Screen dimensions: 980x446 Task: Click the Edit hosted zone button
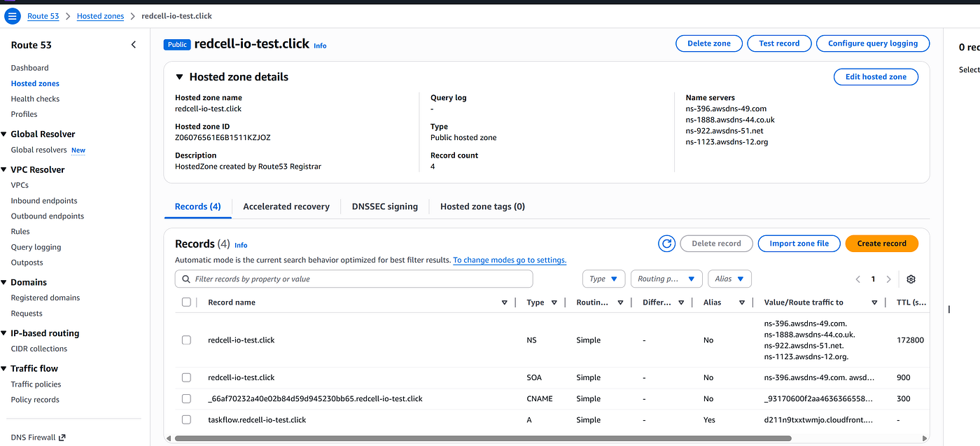876,77
